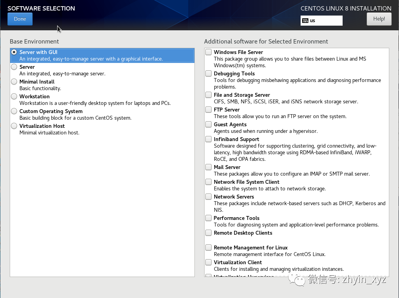The height and width of the screenshot is (298, 399).
Task: Click the keyboard layout icon
Action: point(305,21)
